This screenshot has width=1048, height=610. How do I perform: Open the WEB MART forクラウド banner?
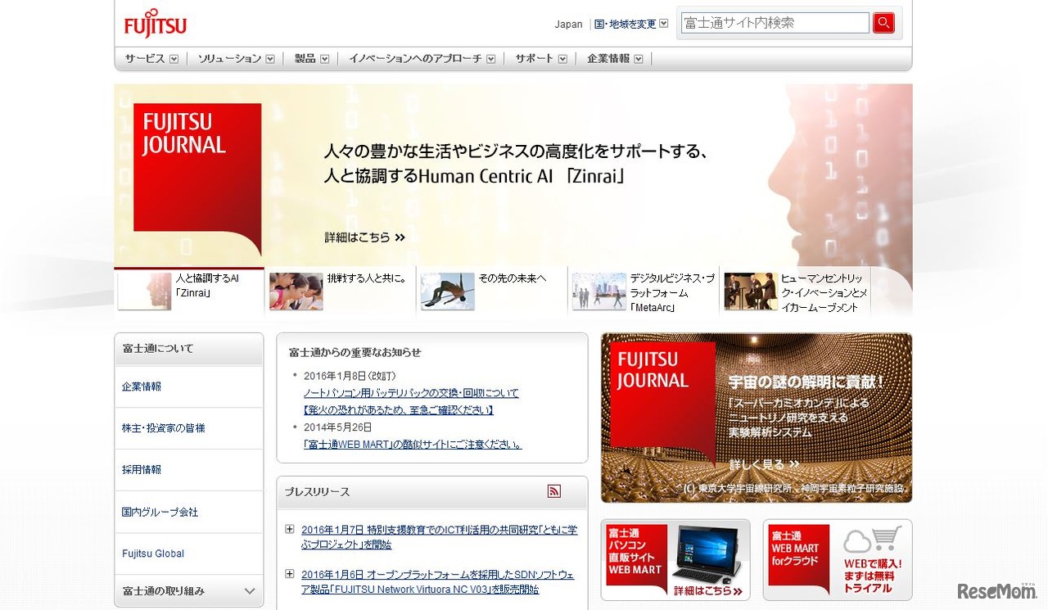pyautogui.click(x=838, y=560)
